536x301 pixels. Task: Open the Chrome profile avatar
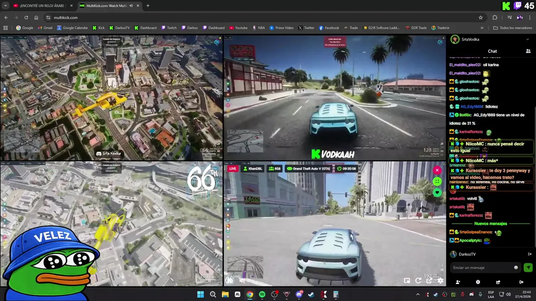point(520,18)
